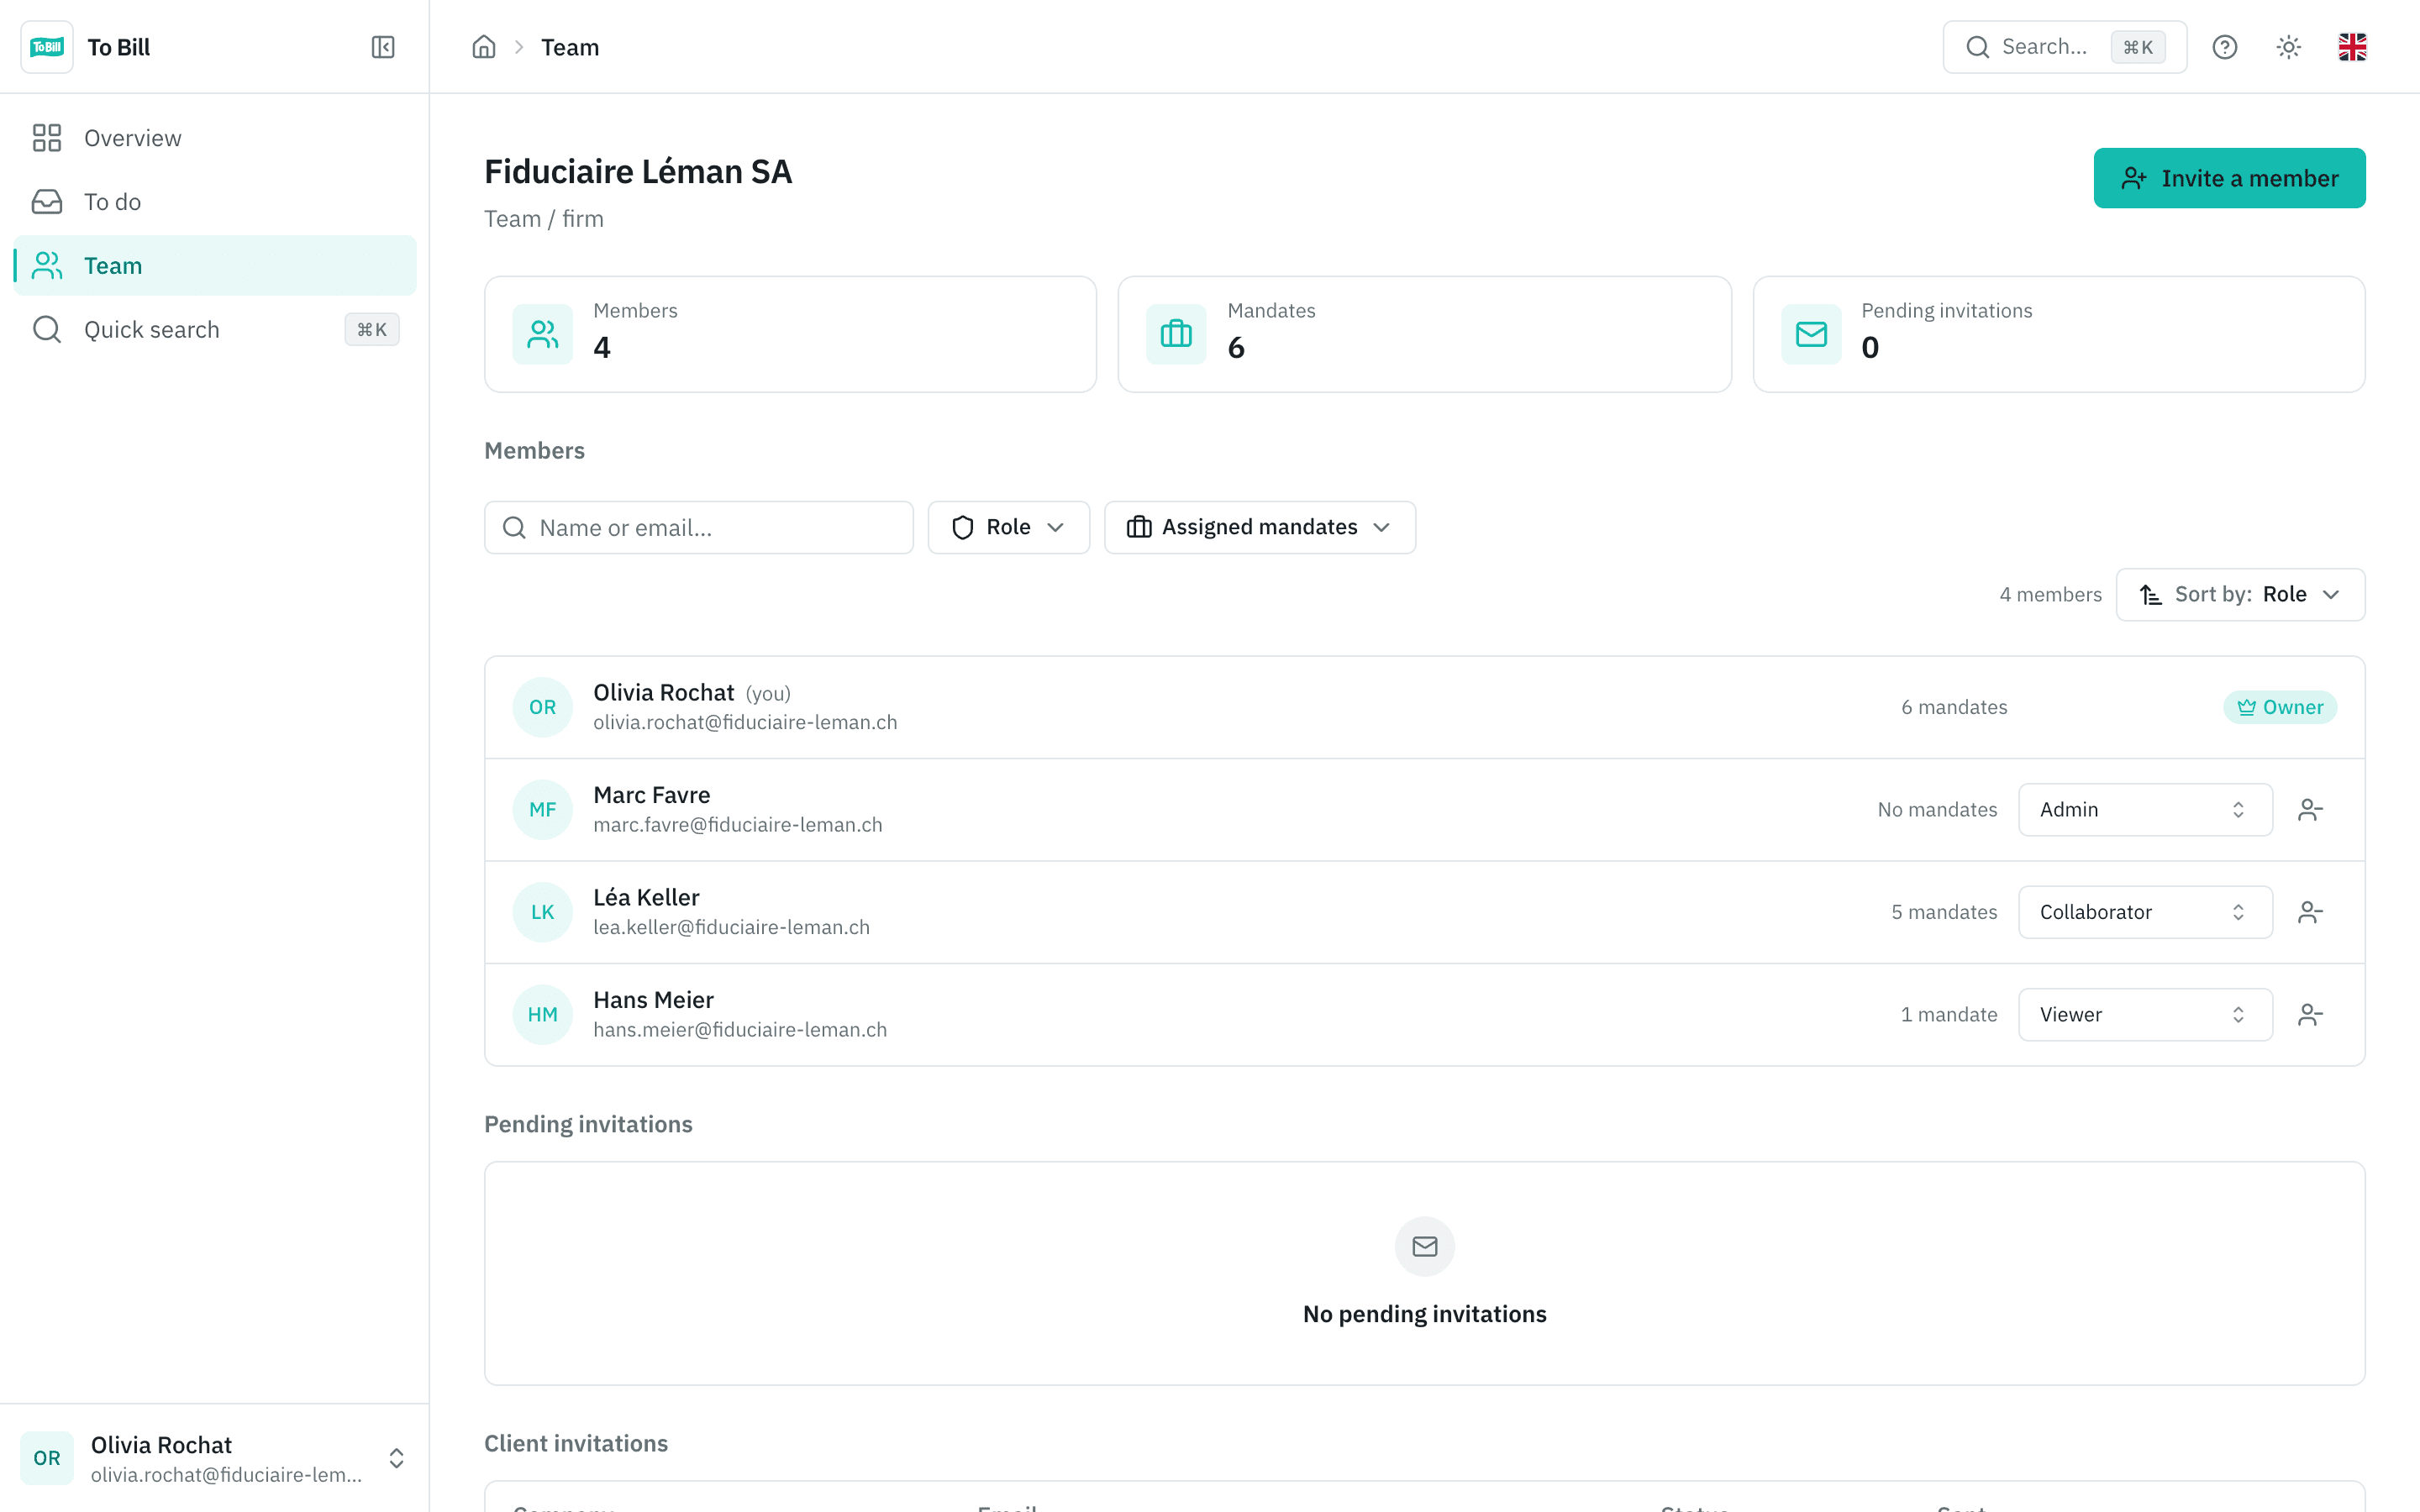This screenshot has width=2420, height=1512.
Task: Open the help question mark icon
Action: point(2224,47)
